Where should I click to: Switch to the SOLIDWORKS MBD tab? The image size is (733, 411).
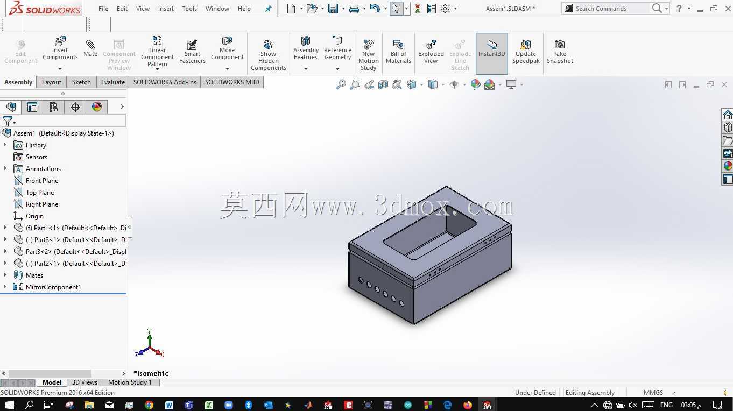click(x=232, y=82)
